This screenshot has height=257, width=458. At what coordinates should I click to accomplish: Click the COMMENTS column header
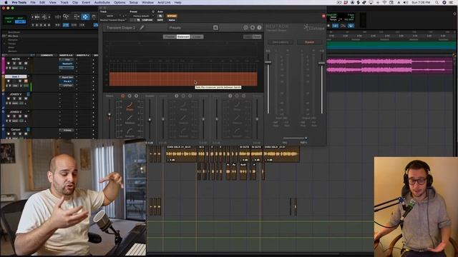click(47, 55)
